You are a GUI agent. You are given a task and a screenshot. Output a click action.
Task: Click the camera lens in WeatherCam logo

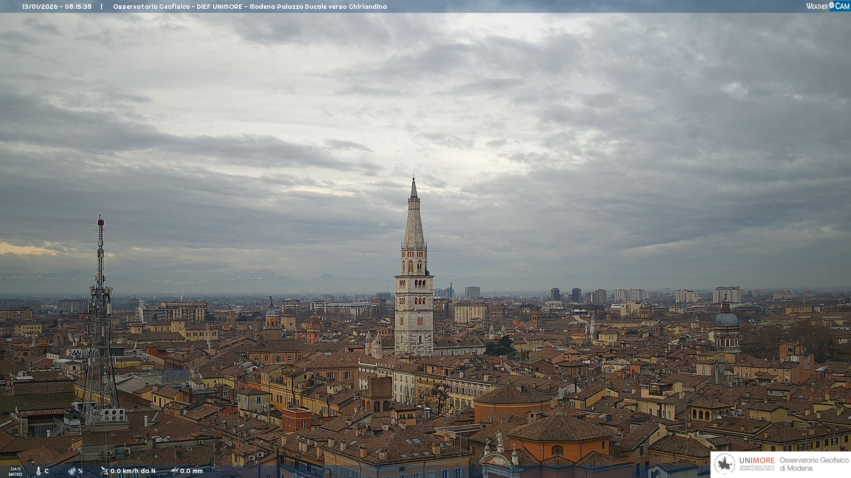(831, 5)
